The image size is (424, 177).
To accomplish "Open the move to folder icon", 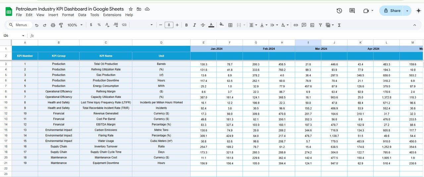I will [x=139, y=9].
